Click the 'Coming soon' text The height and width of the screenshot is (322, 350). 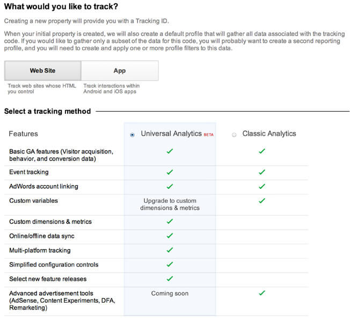coord(170,293)
